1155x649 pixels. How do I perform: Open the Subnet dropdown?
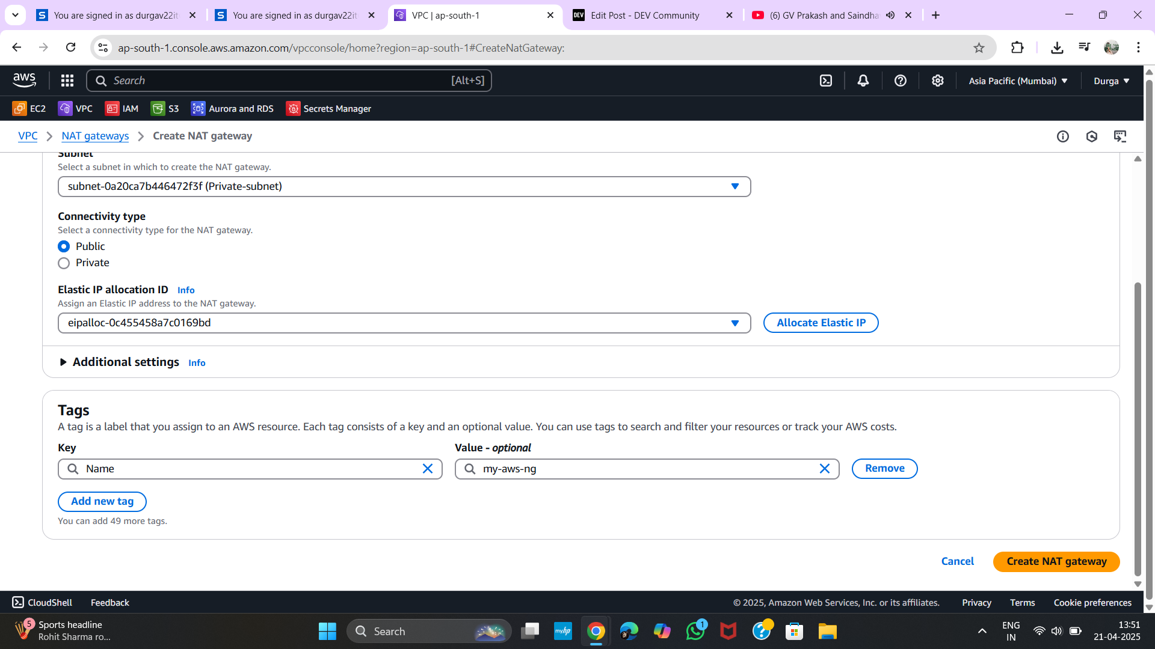[404, 186]
